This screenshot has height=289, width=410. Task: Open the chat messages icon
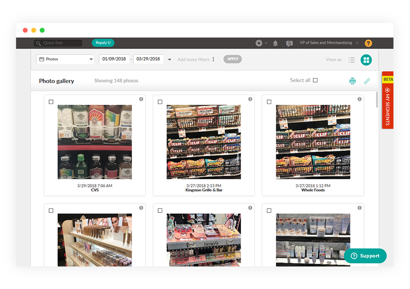pos(289,43)
